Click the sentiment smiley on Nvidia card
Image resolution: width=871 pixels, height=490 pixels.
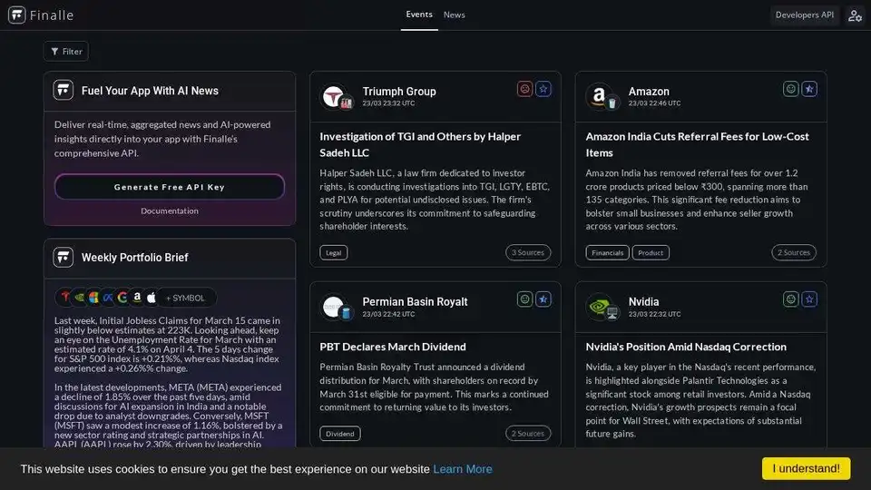click(x=790, y=299)
